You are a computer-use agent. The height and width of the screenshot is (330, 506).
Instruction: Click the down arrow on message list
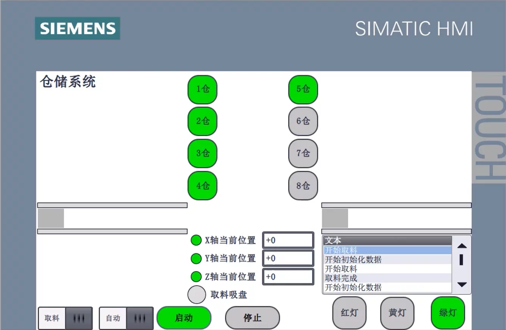462,284
